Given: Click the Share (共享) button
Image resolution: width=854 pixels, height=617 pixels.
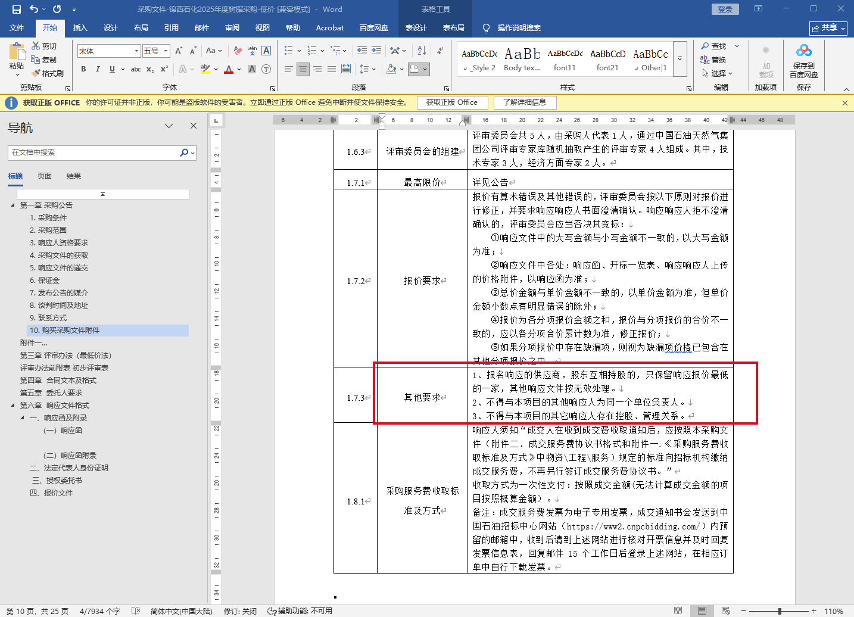Looking at the screenshot, I should coord(828,28).
